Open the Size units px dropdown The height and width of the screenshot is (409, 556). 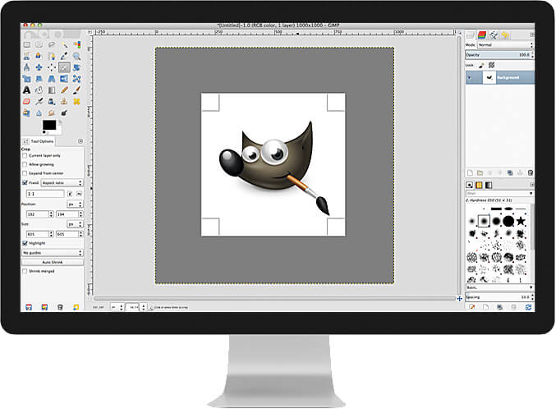pos(75,224)
